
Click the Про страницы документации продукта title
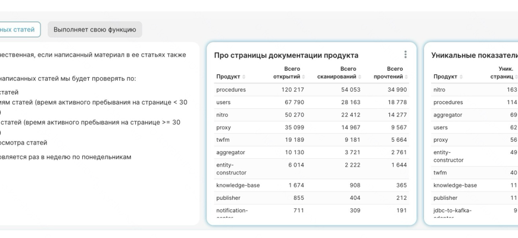286,55
